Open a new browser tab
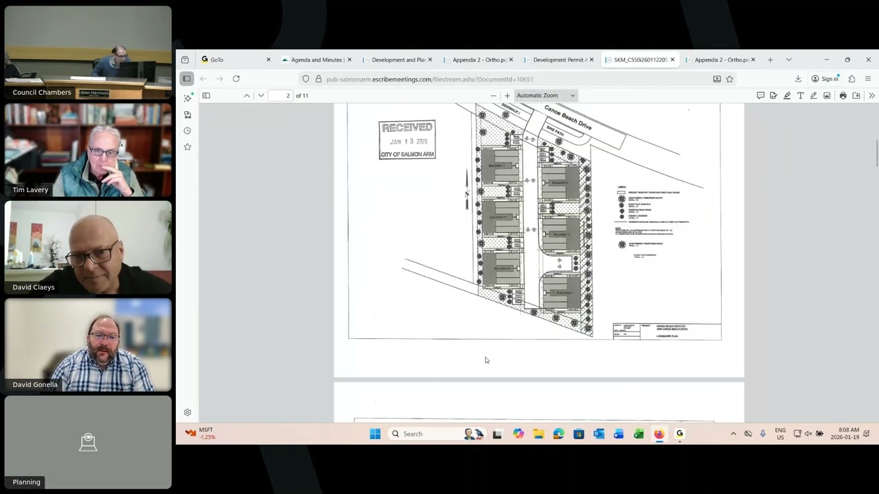 pos(770,60)
